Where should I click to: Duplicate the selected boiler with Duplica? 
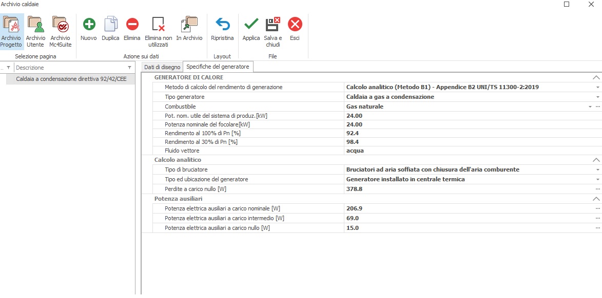(110, 30)
